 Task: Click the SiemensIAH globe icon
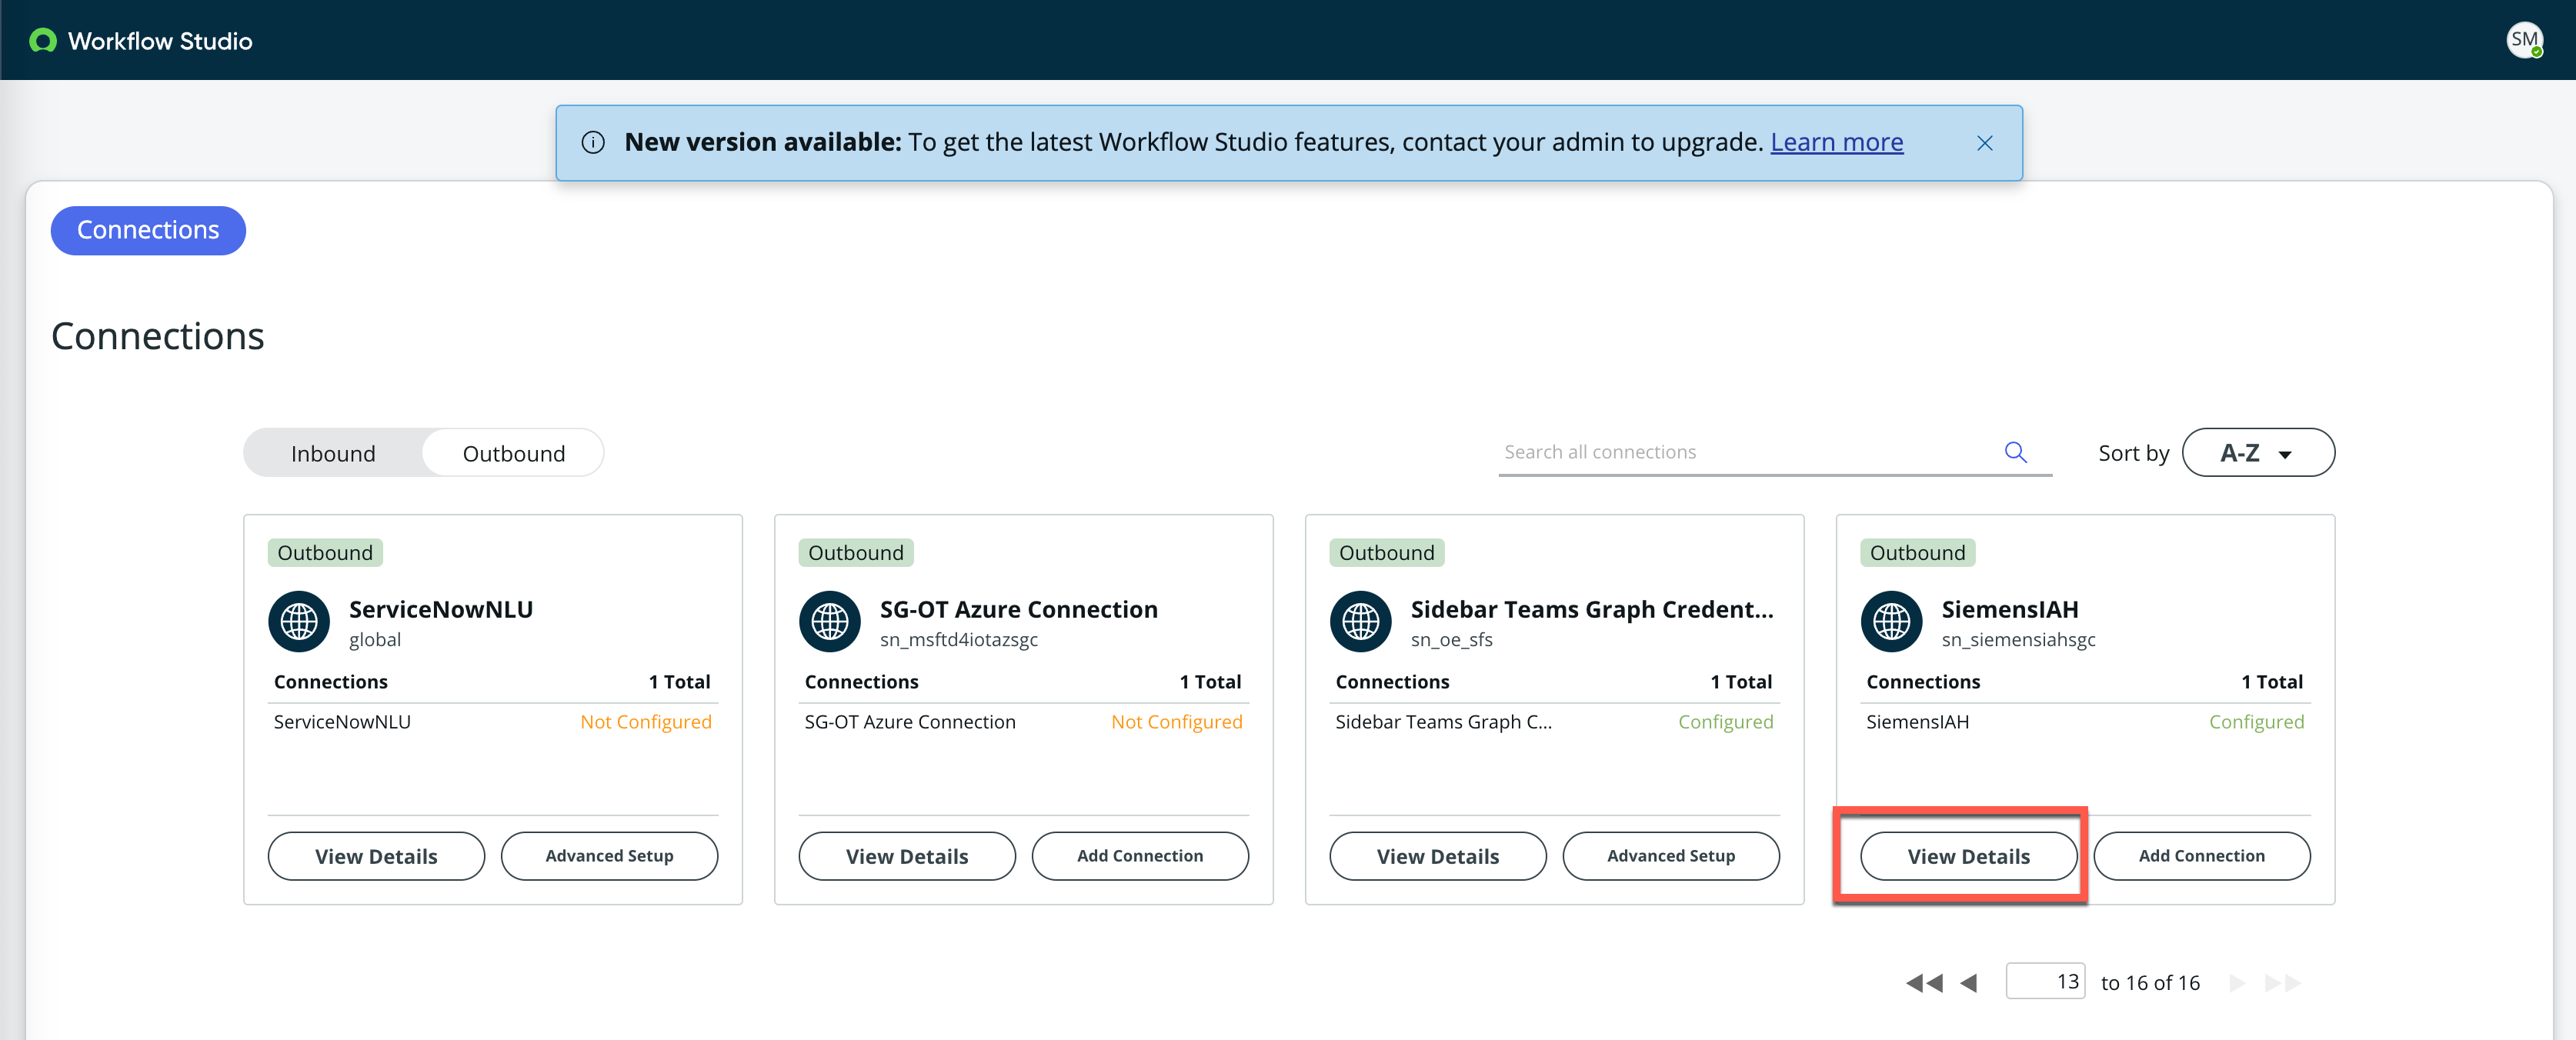tap(1892, 622)
